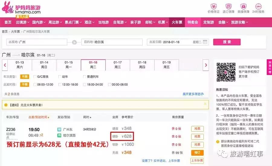Swap departure and destination stations
The image size is (272, 166).
click(74, 42)
